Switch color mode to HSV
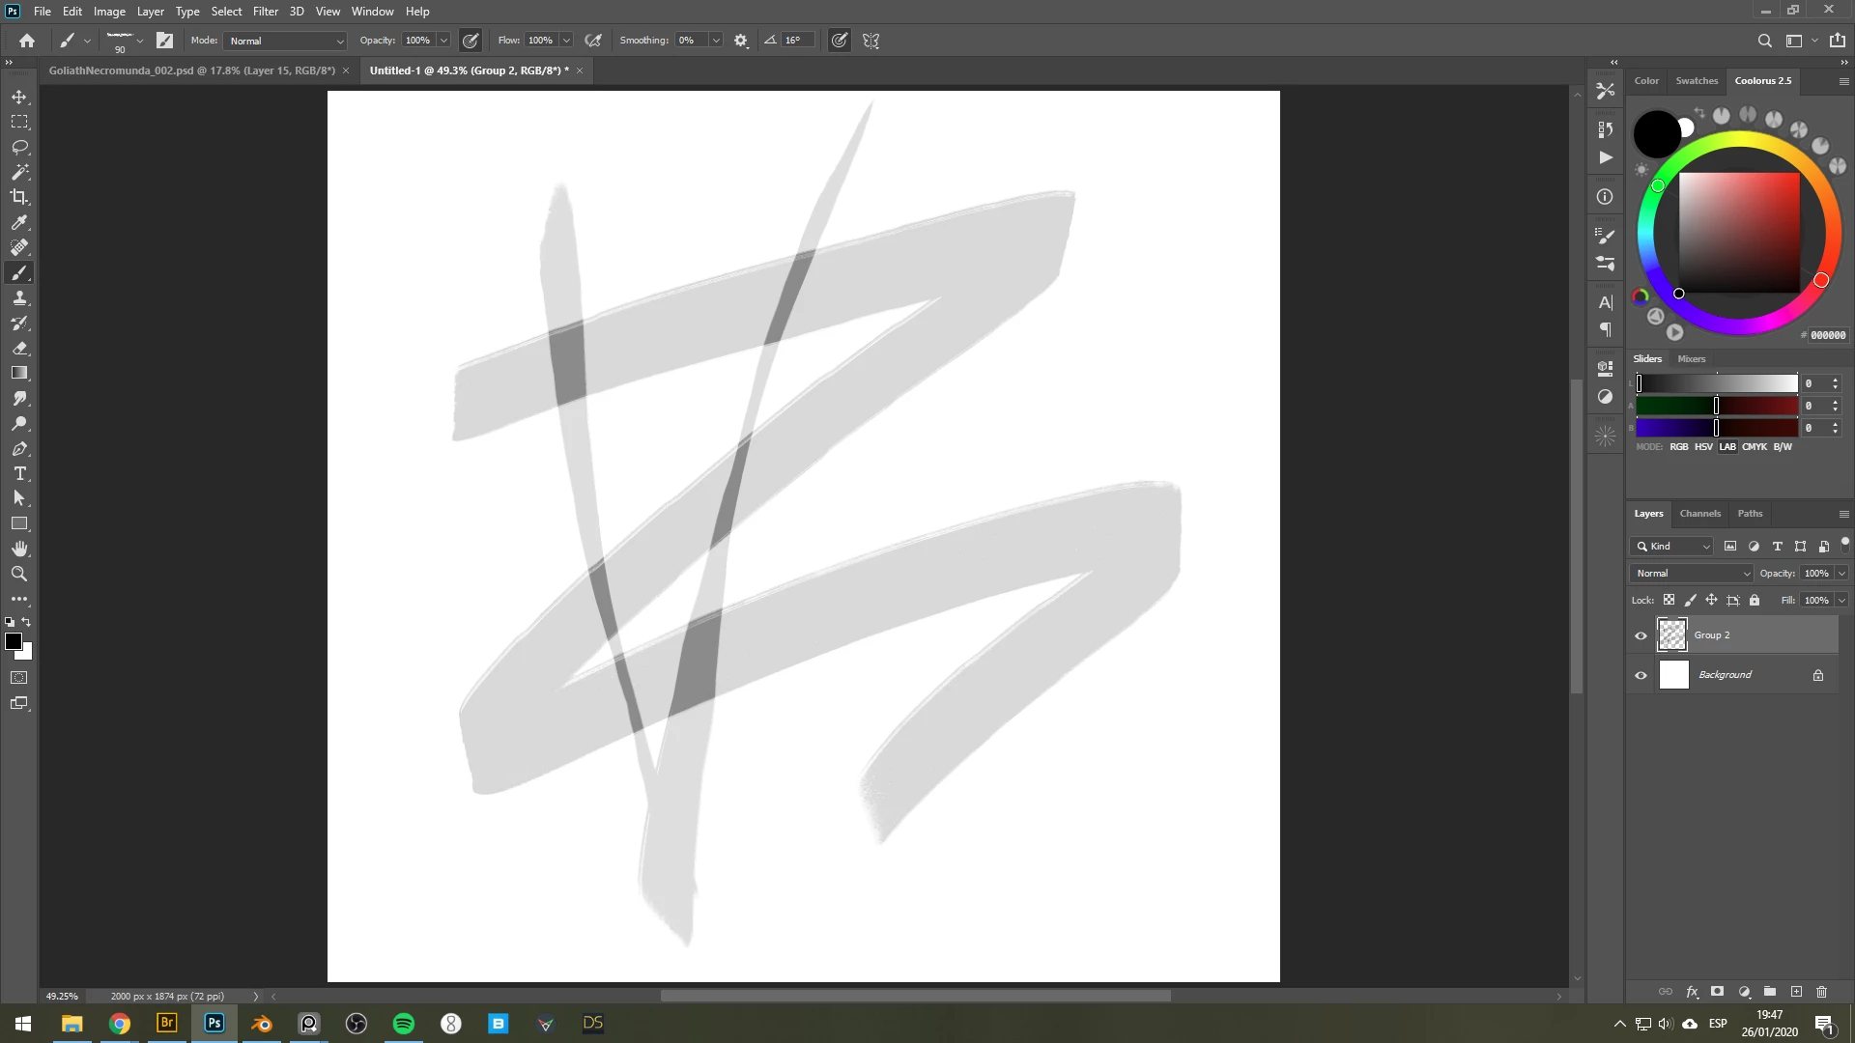Image resolution: width=1855 pixels, height=1043 pixels. click(x=1703, y=447)
